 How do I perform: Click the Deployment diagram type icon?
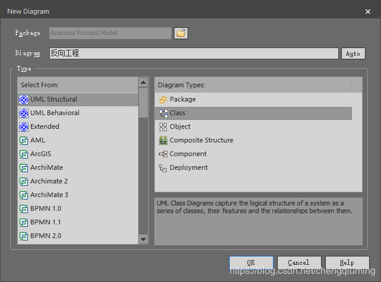(x=163, y=168)
